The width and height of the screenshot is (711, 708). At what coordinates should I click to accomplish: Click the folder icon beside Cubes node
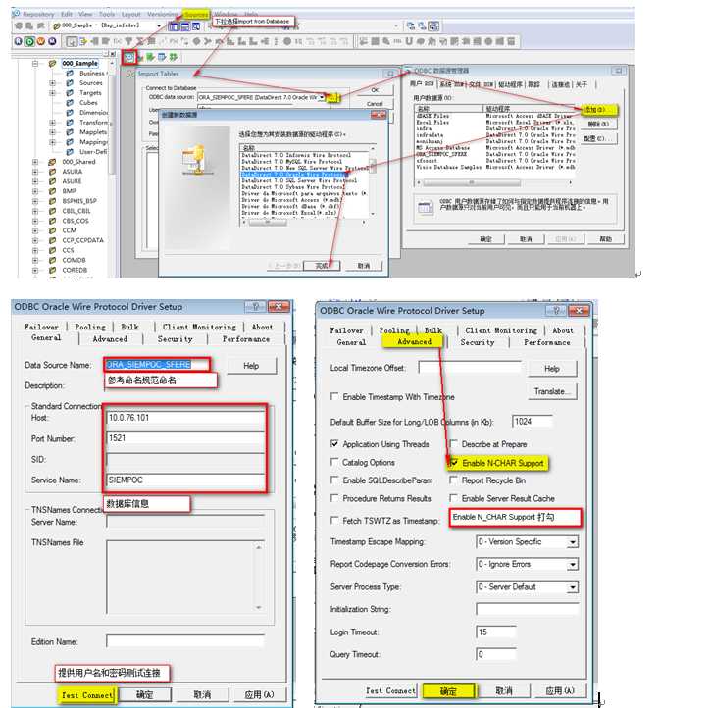coord(70,103)
